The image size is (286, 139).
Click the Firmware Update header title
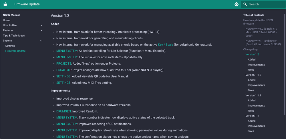27,4
